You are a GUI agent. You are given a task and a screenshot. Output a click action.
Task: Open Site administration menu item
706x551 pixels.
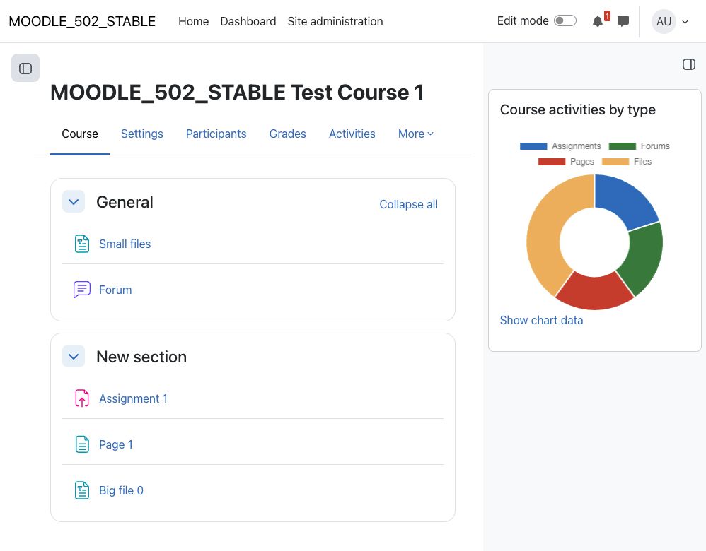point(335,21)
